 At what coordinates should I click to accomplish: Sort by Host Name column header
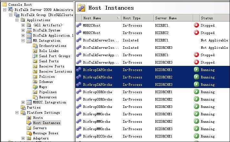tap(102, 18)
